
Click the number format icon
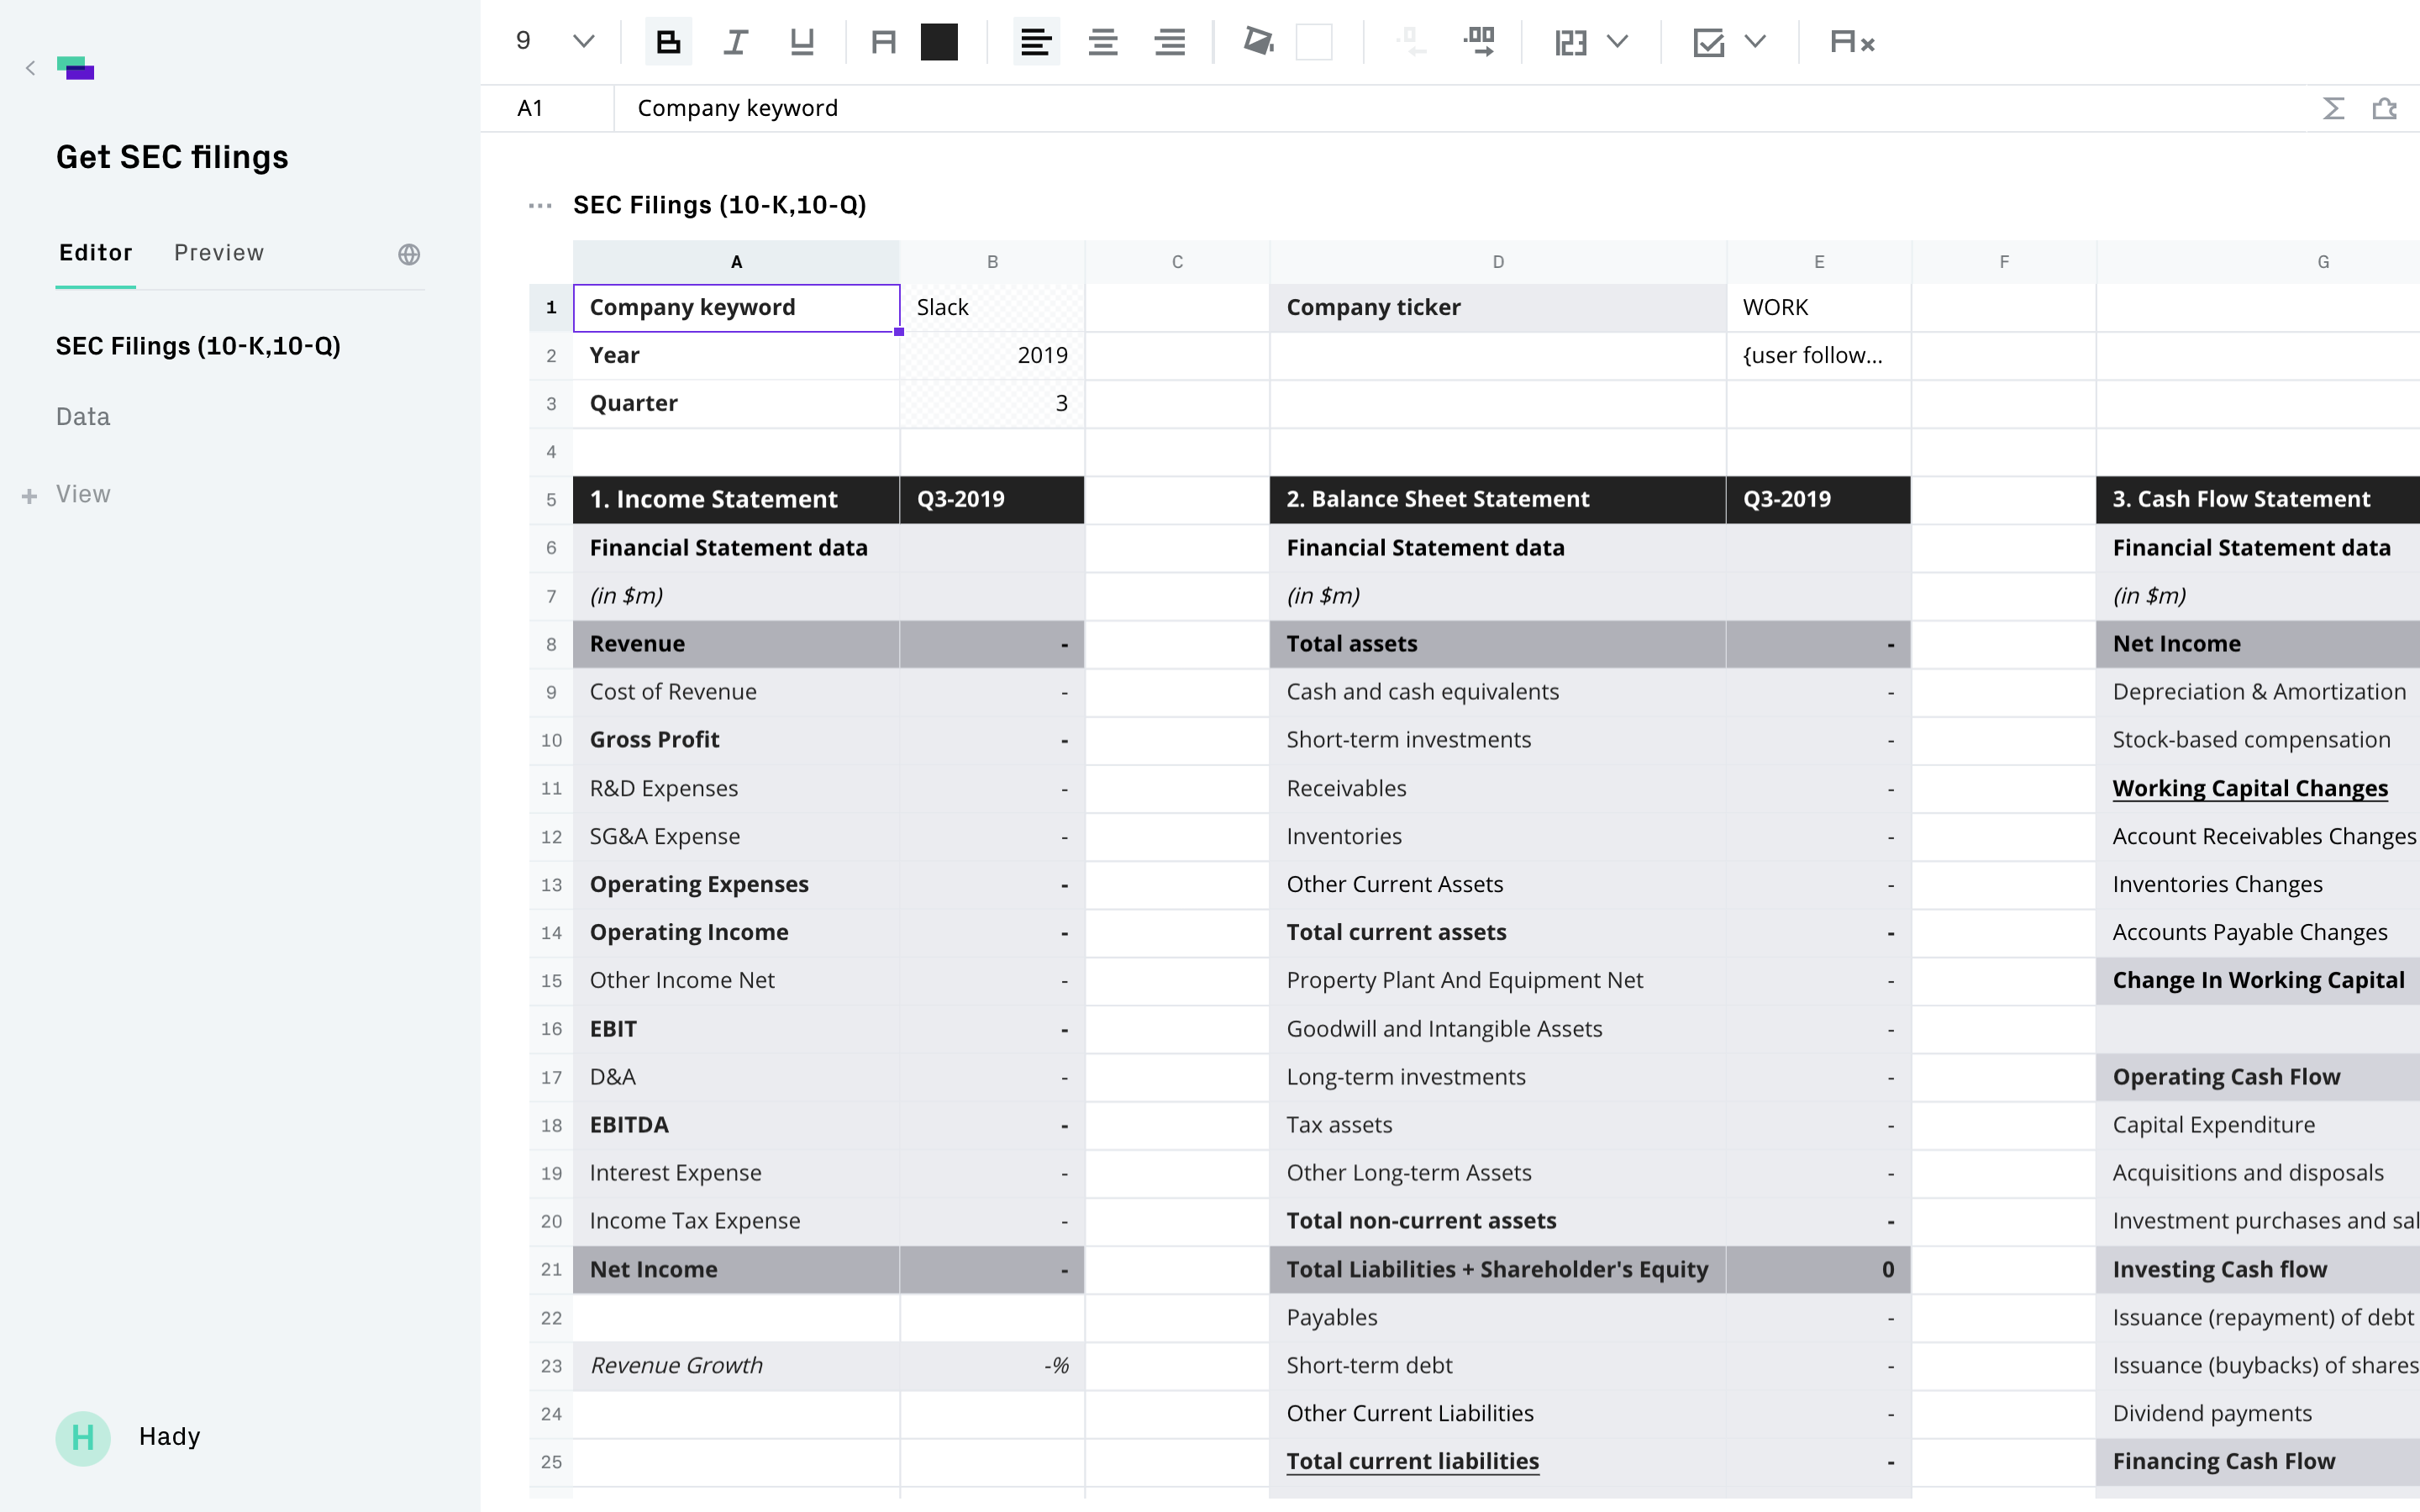coord(1570,42)
